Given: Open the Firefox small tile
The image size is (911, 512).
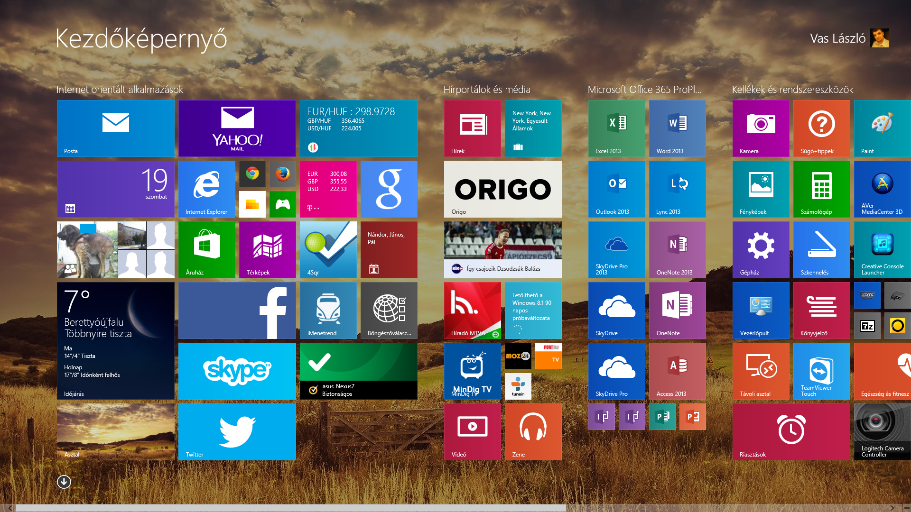Looking at the screenshot, I should [x=283, y=174].
